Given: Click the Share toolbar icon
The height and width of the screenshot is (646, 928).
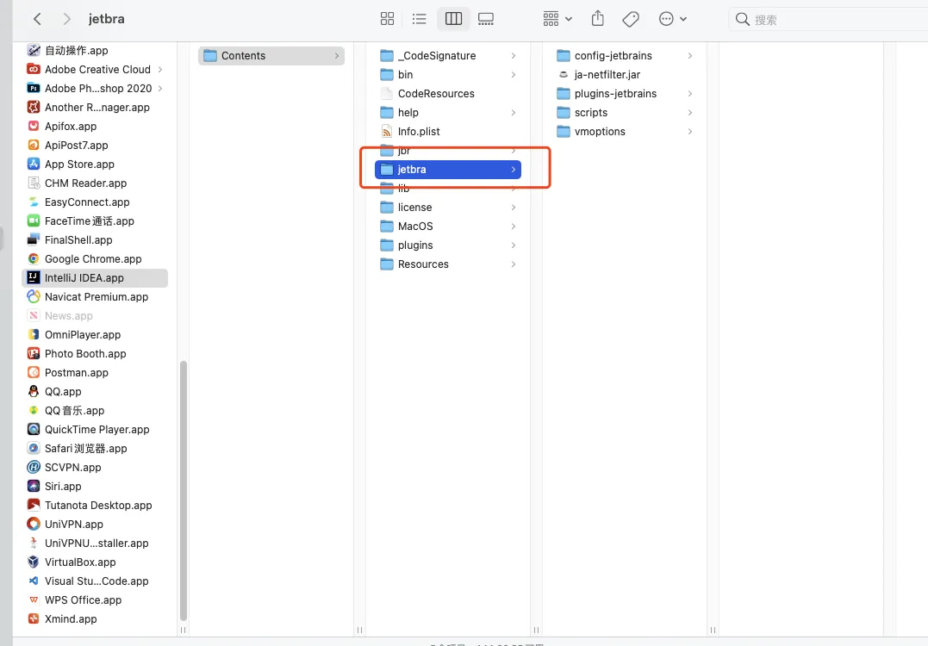Looking at the screenshot, I should pyautogui.click(x=598, y=19).
